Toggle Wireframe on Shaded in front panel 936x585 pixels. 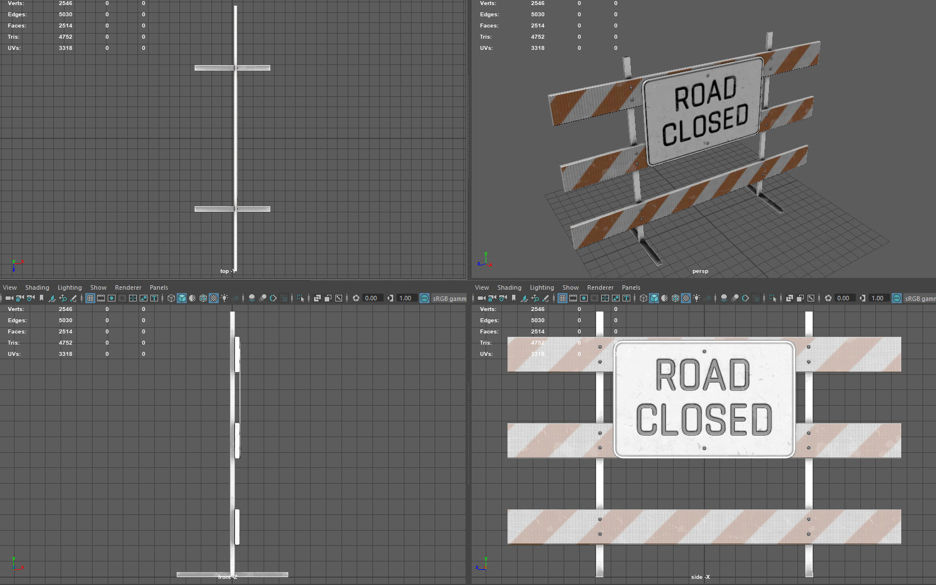click(x=203, y=298)
